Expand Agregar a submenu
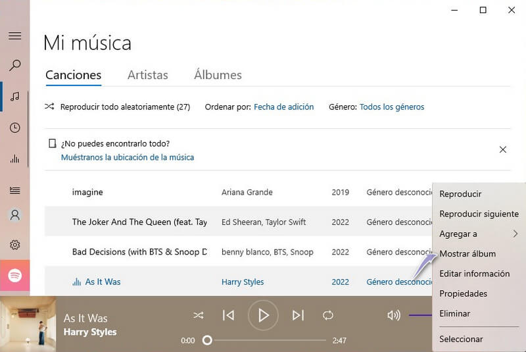The image size is (526, 352). click(x=479, y=234)
